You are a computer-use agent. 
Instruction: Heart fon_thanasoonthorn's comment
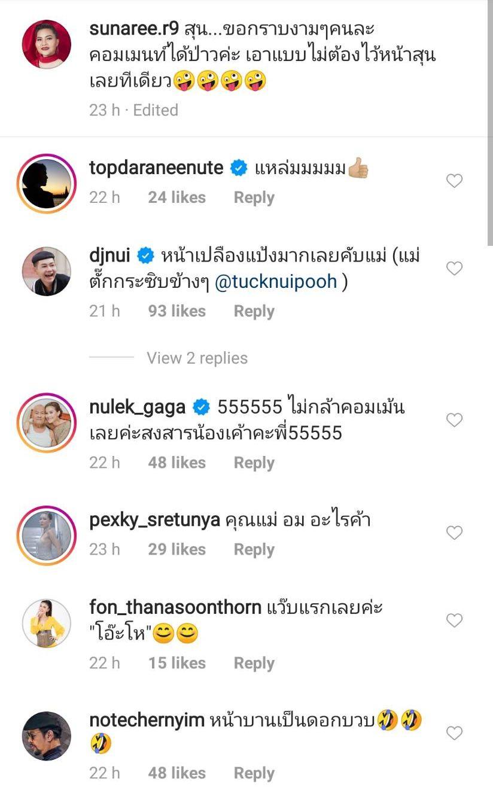pyautogui.click(x=455, y=620)
